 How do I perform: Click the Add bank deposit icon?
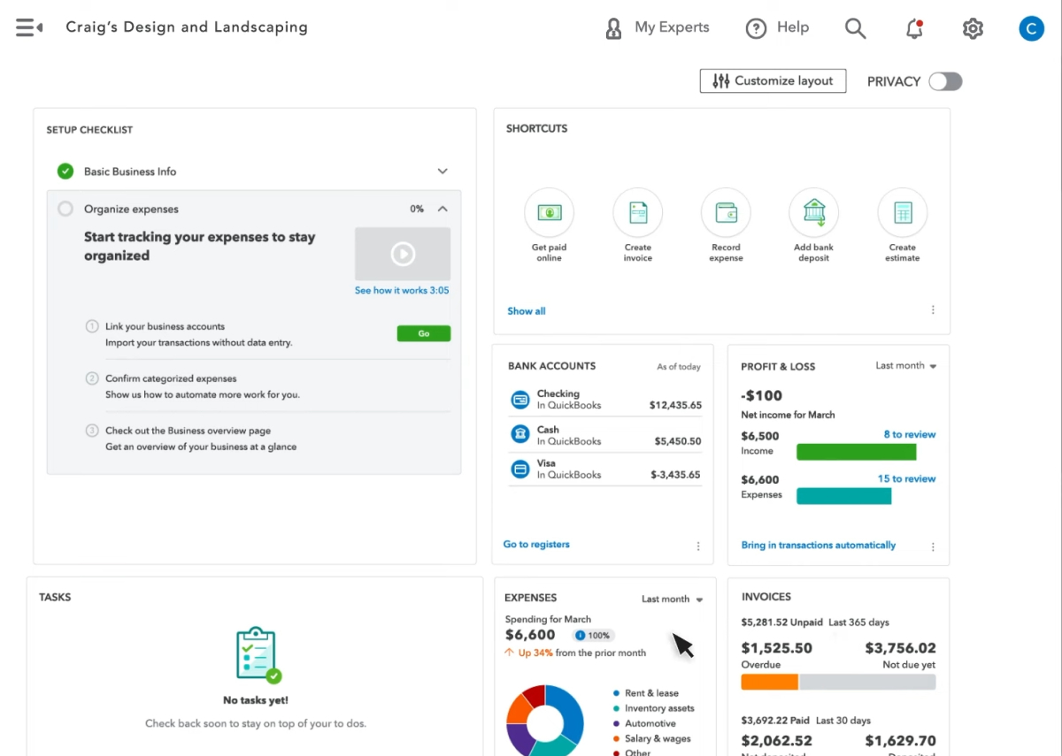tap(813, 213)
